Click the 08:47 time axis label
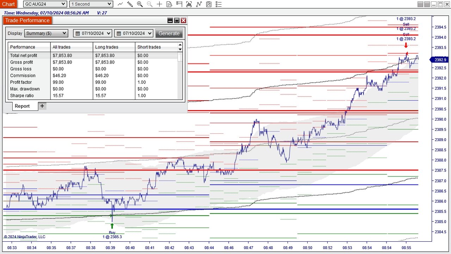Image resolution: width=451 pixels, height=254 pixels. click(248, 248)
